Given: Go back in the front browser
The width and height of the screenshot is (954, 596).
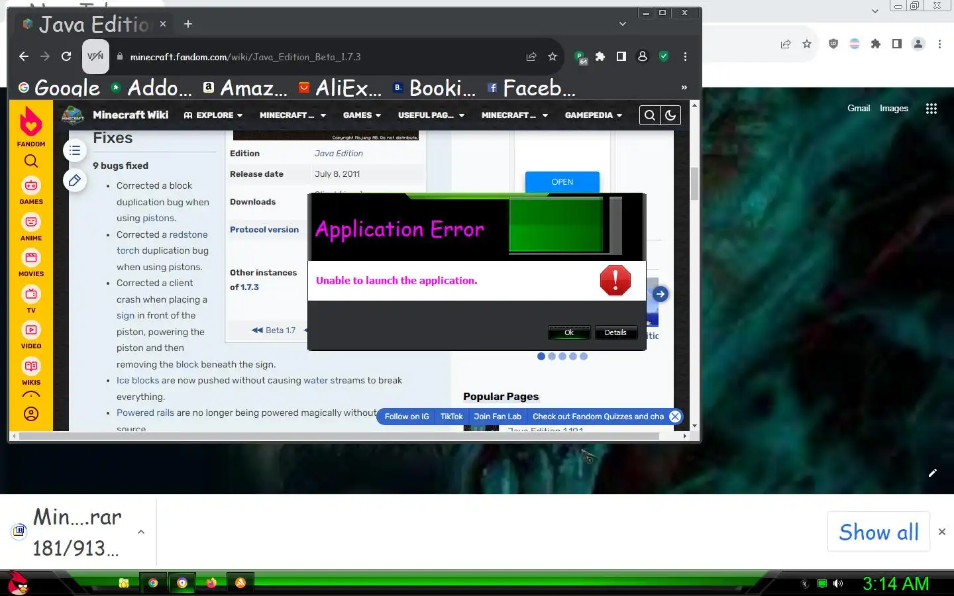Looking at the screenshot, I should coord(24,56).
